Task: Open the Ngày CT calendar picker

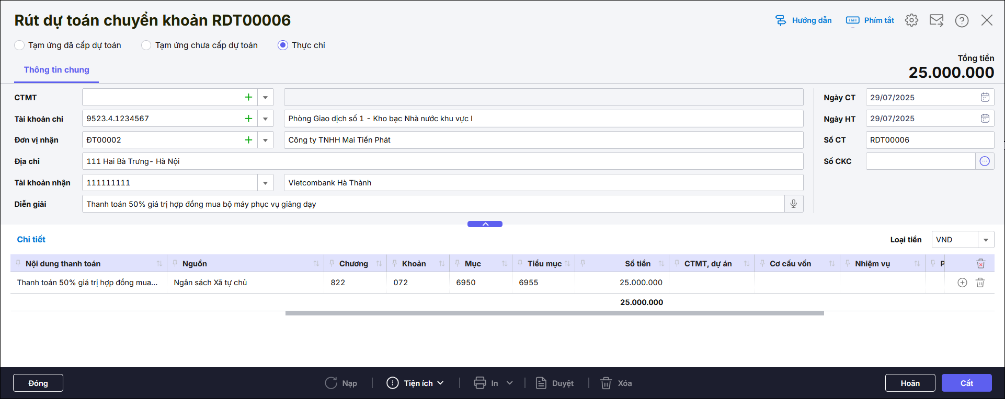Action: [985, 97]
